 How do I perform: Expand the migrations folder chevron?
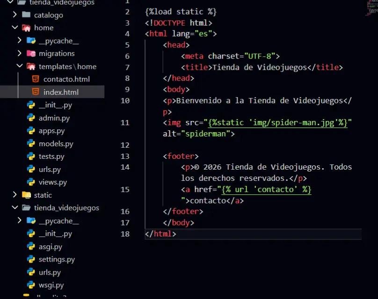coord(20,53)
